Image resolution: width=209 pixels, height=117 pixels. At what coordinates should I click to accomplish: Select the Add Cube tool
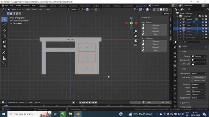4,64
